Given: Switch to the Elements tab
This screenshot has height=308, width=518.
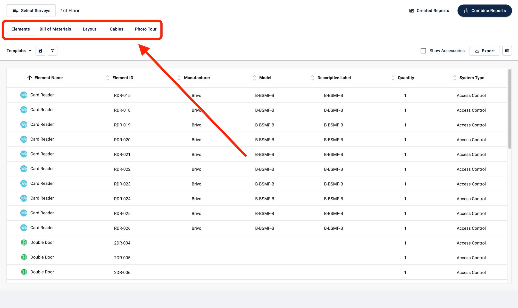Looking at the screenshot, I should (21, 29).
